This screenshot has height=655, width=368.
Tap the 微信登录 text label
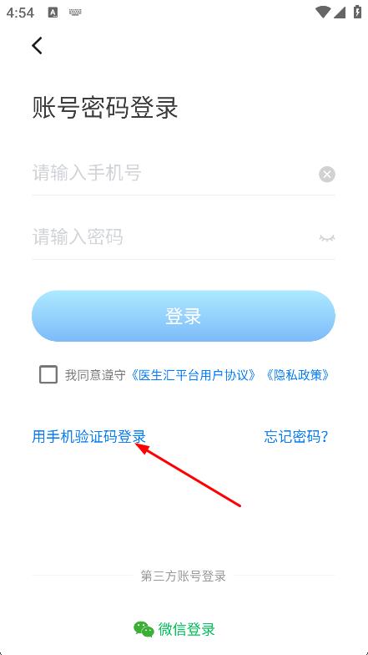click(187, 628)
